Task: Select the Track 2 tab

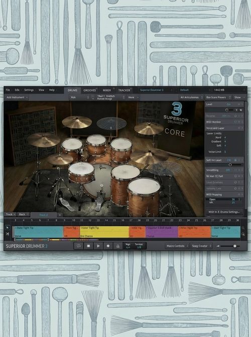Action: click(44, 215)
